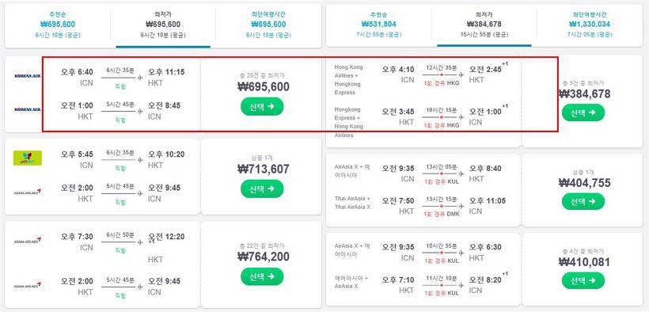Viewport: 649px width, 312px height.
Task: Select the right 추천순 ₩531,804 tab
Action: click(378, 25)
